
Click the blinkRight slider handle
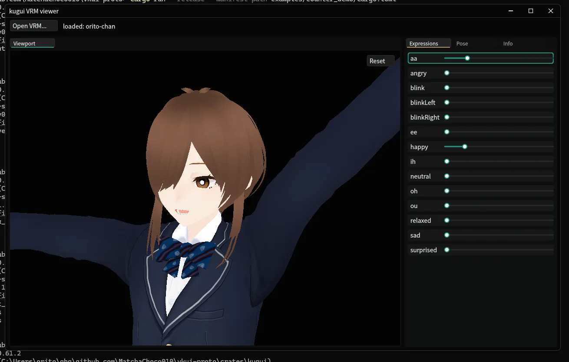tap(447, 117)
